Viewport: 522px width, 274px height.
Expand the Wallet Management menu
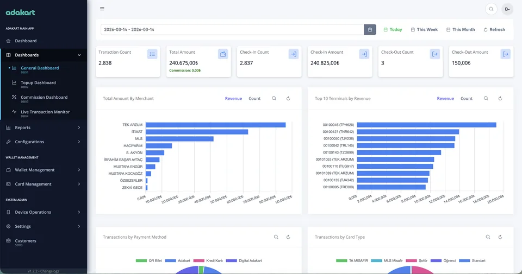click(43, 170)
